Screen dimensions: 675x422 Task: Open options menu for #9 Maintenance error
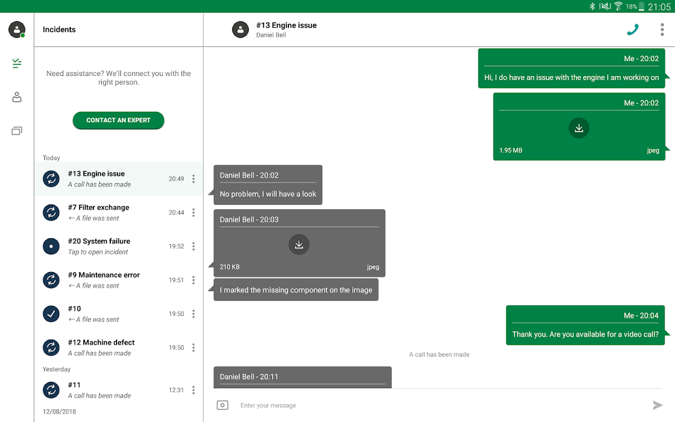point(194,280)
